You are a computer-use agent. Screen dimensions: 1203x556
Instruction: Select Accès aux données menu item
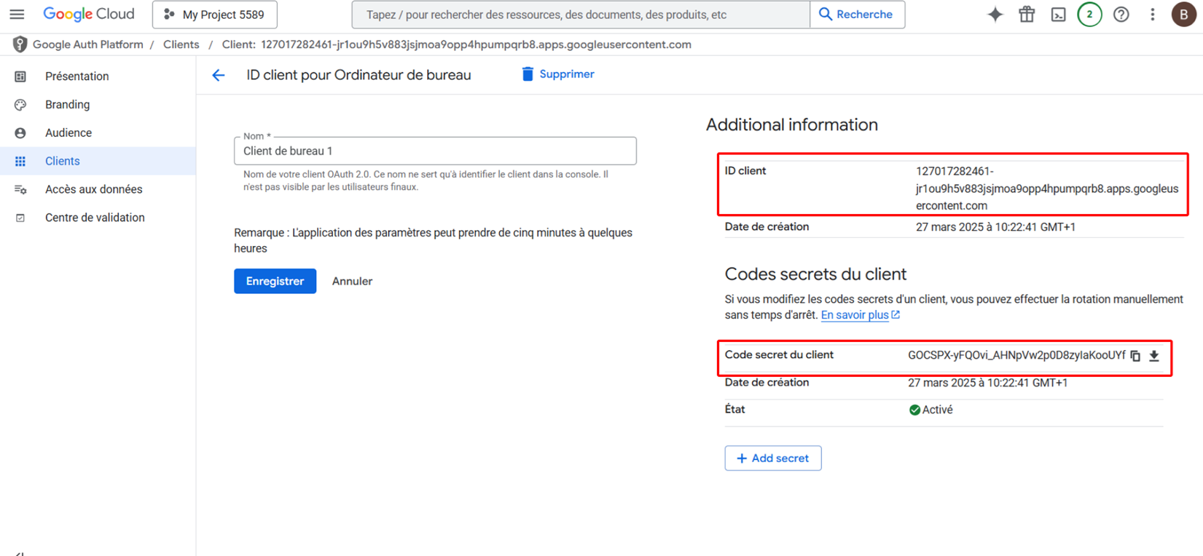click(x=93, y=189)
